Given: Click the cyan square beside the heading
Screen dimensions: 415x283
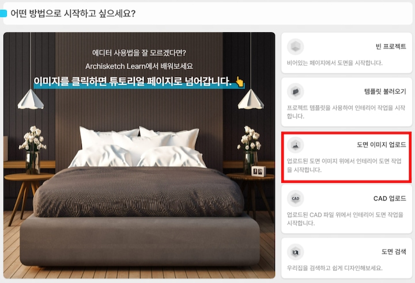Looking at the screenshot, I should point(3,13).
